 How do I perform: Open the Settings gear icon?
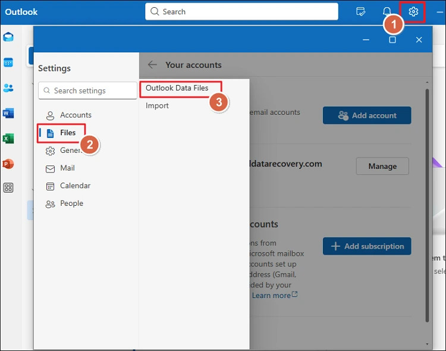pyautogui.click(x=413, y=12)
